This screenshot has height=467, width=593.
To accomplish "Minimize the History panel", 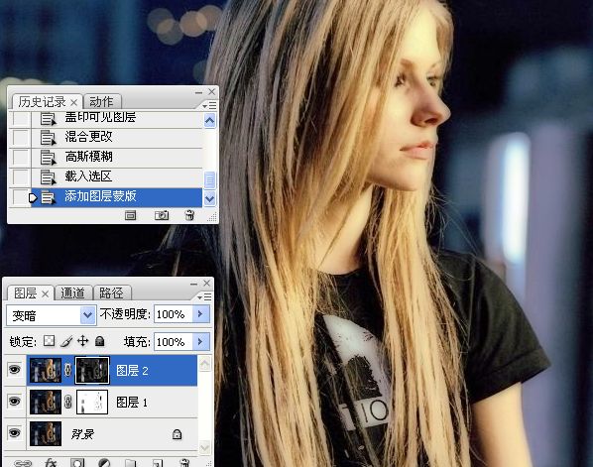I will coord(198,92).
